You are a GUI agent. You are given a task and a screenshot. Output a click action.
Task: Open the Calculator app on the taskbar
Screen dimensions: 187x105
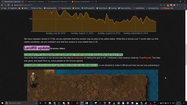click(123, 103)
